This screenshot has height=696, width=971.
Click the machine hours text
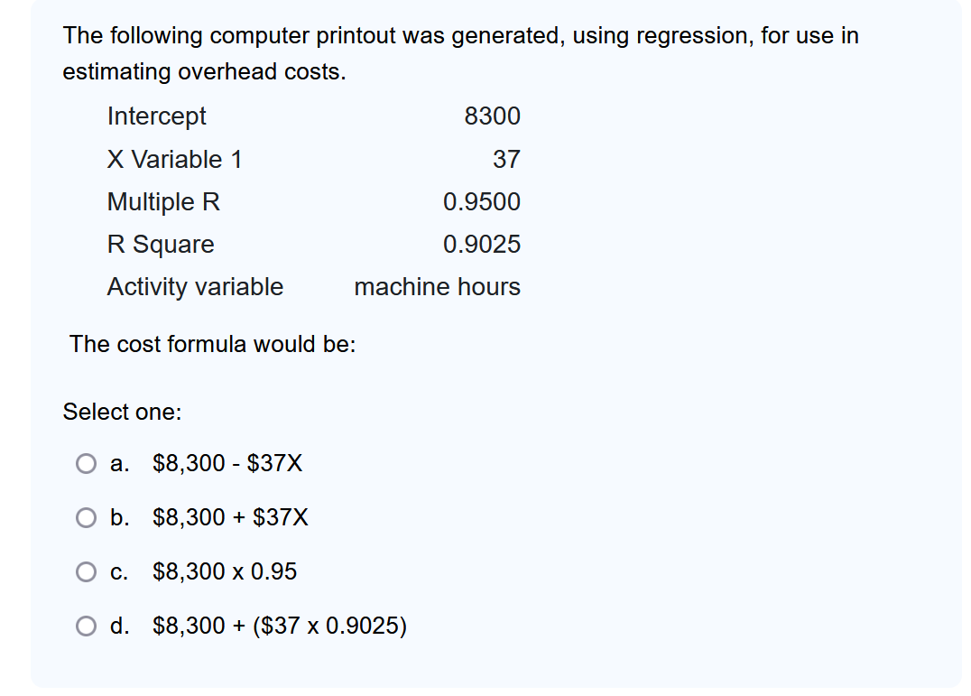coord(438,287)
